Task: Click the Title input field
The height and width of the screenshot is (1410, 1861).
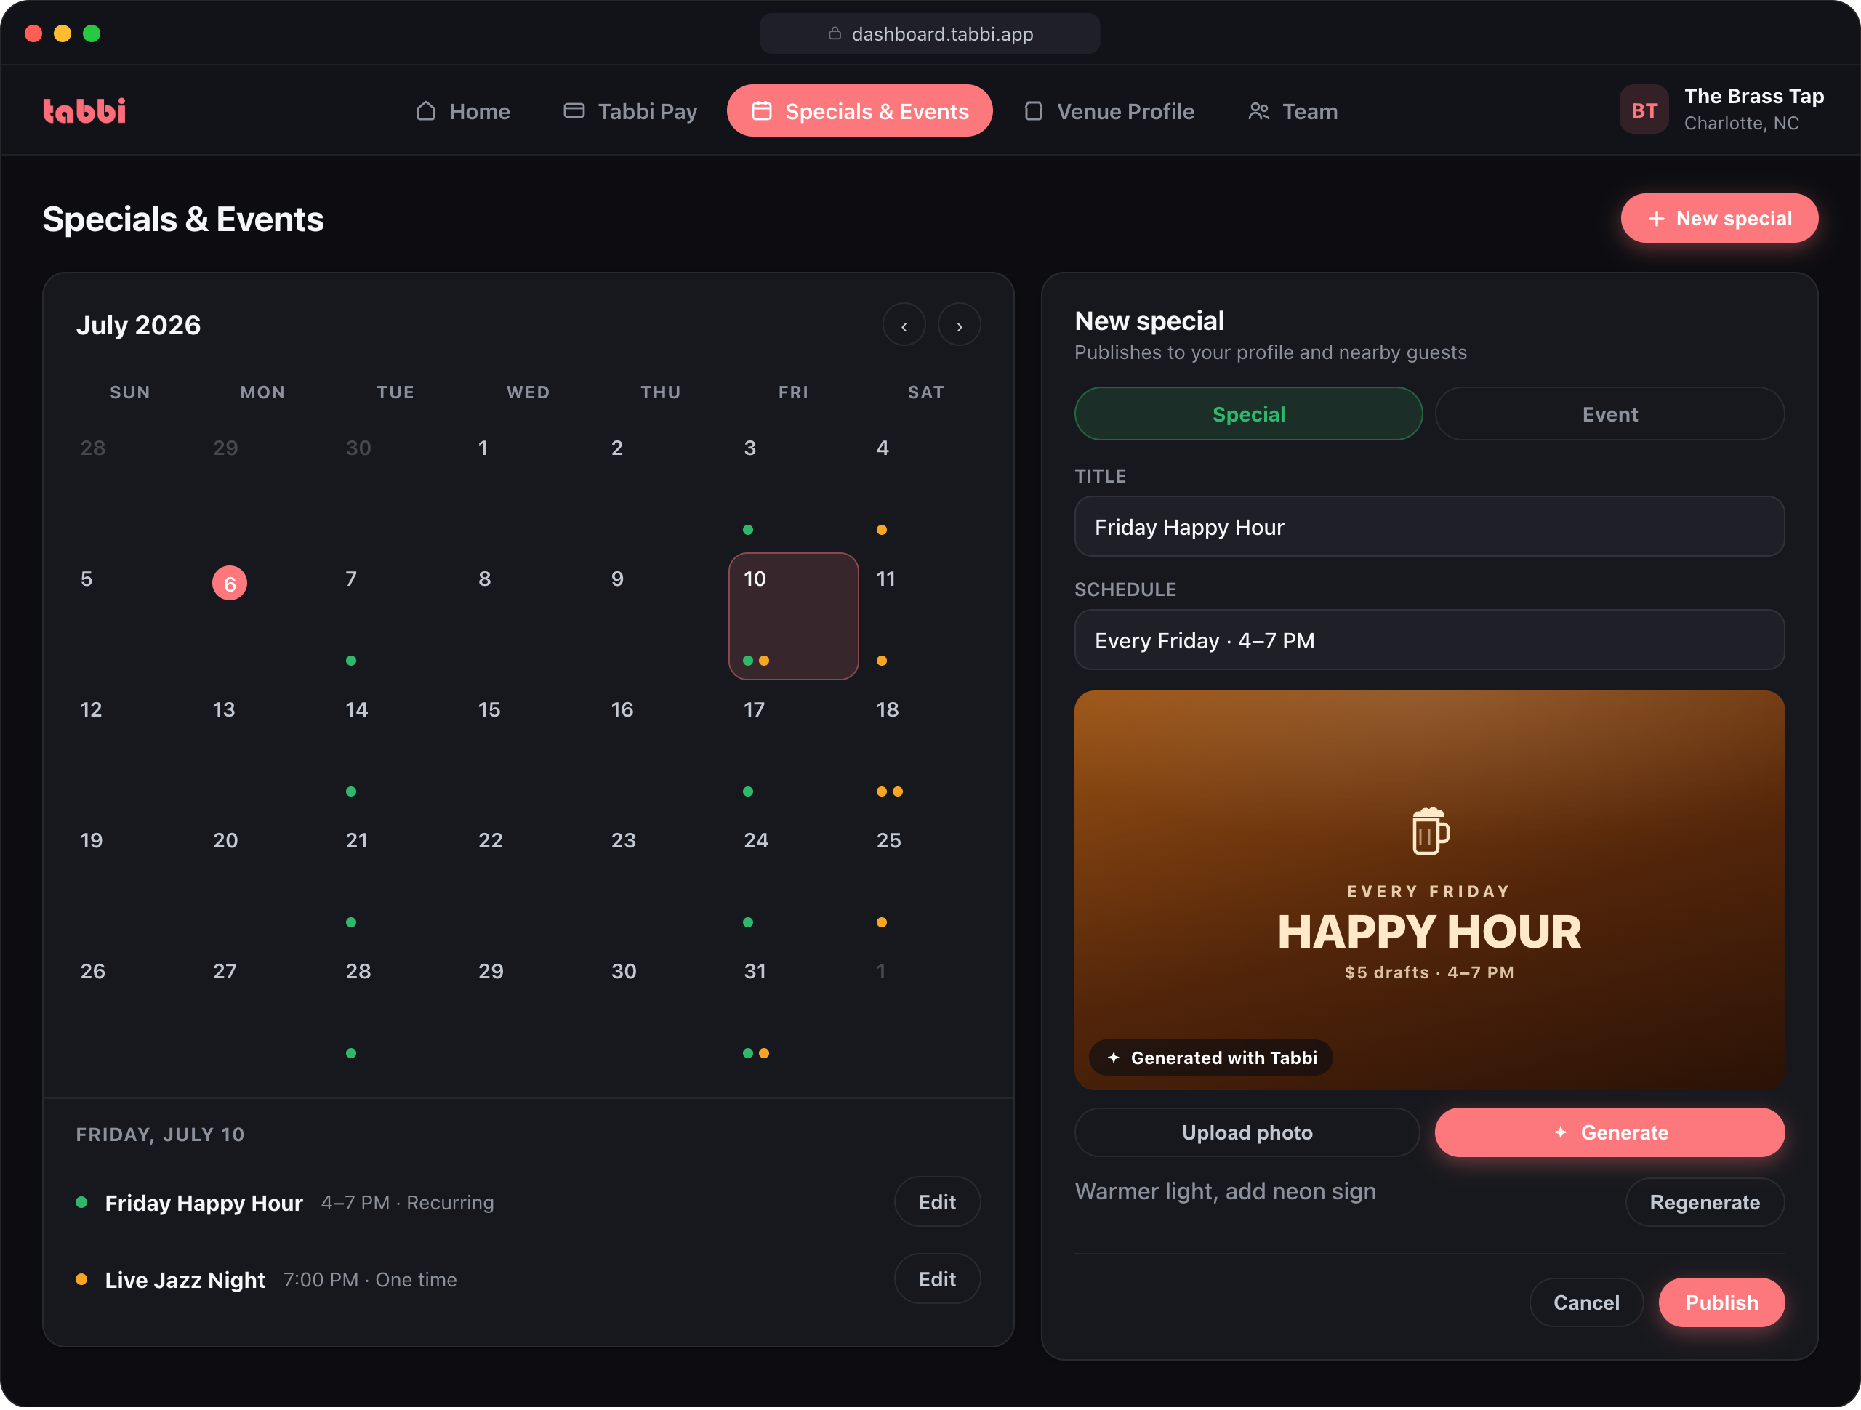Action: point(1429,528)
